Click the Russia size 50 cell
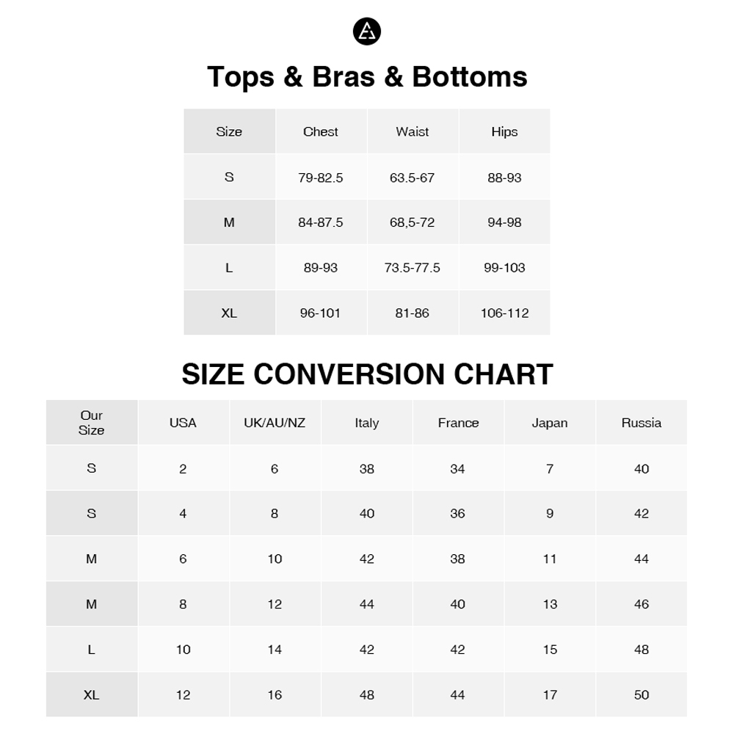 tap(642, 695)
